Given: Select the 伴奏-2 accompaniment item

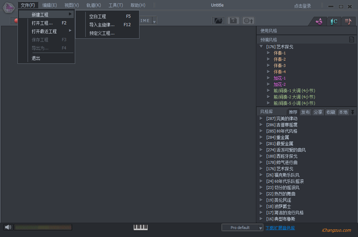Looking at the screenshot, I should tap(280, 59).
